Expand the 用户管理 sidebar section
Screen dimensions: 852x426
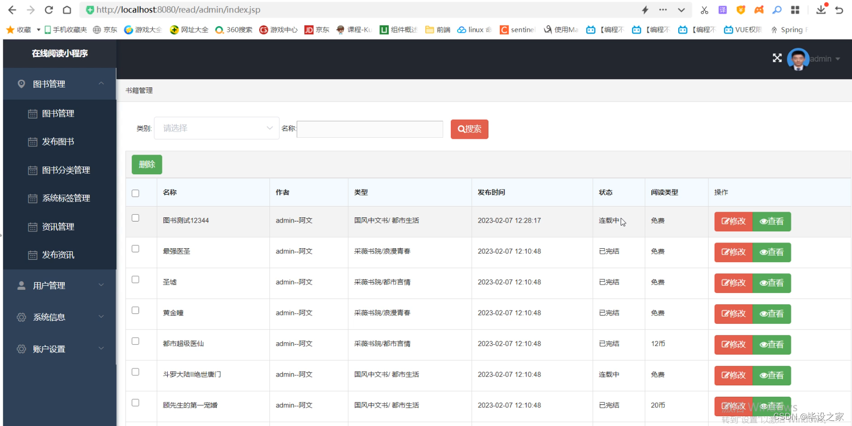(60, 285)
